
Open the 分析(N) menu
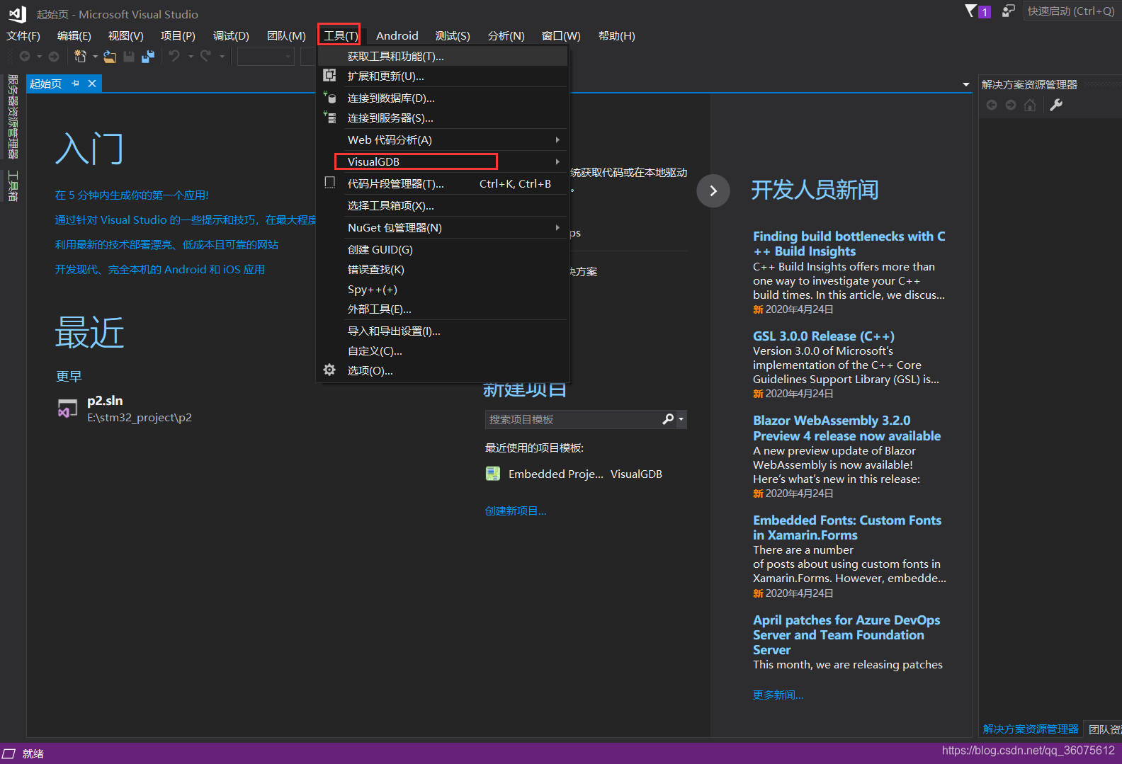[x=506, y=36]
